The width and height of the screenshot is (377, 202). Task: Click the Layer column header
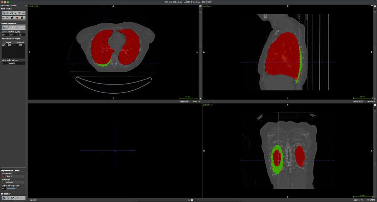point(8,42)
